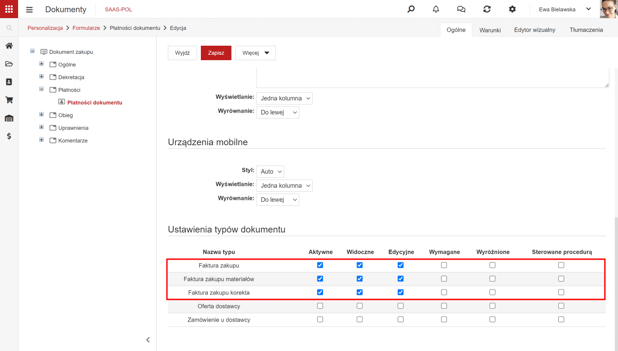Open the shopping cart sidebar icon

tap(9, 100)
